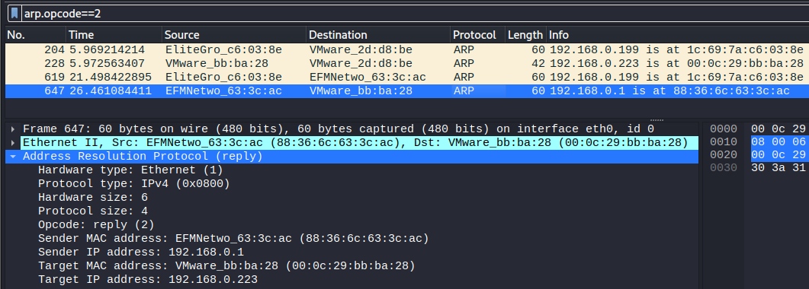809x289 pixels.
Task: Select Hardware type: Ethernet (1) field
Action: (130, 170)
